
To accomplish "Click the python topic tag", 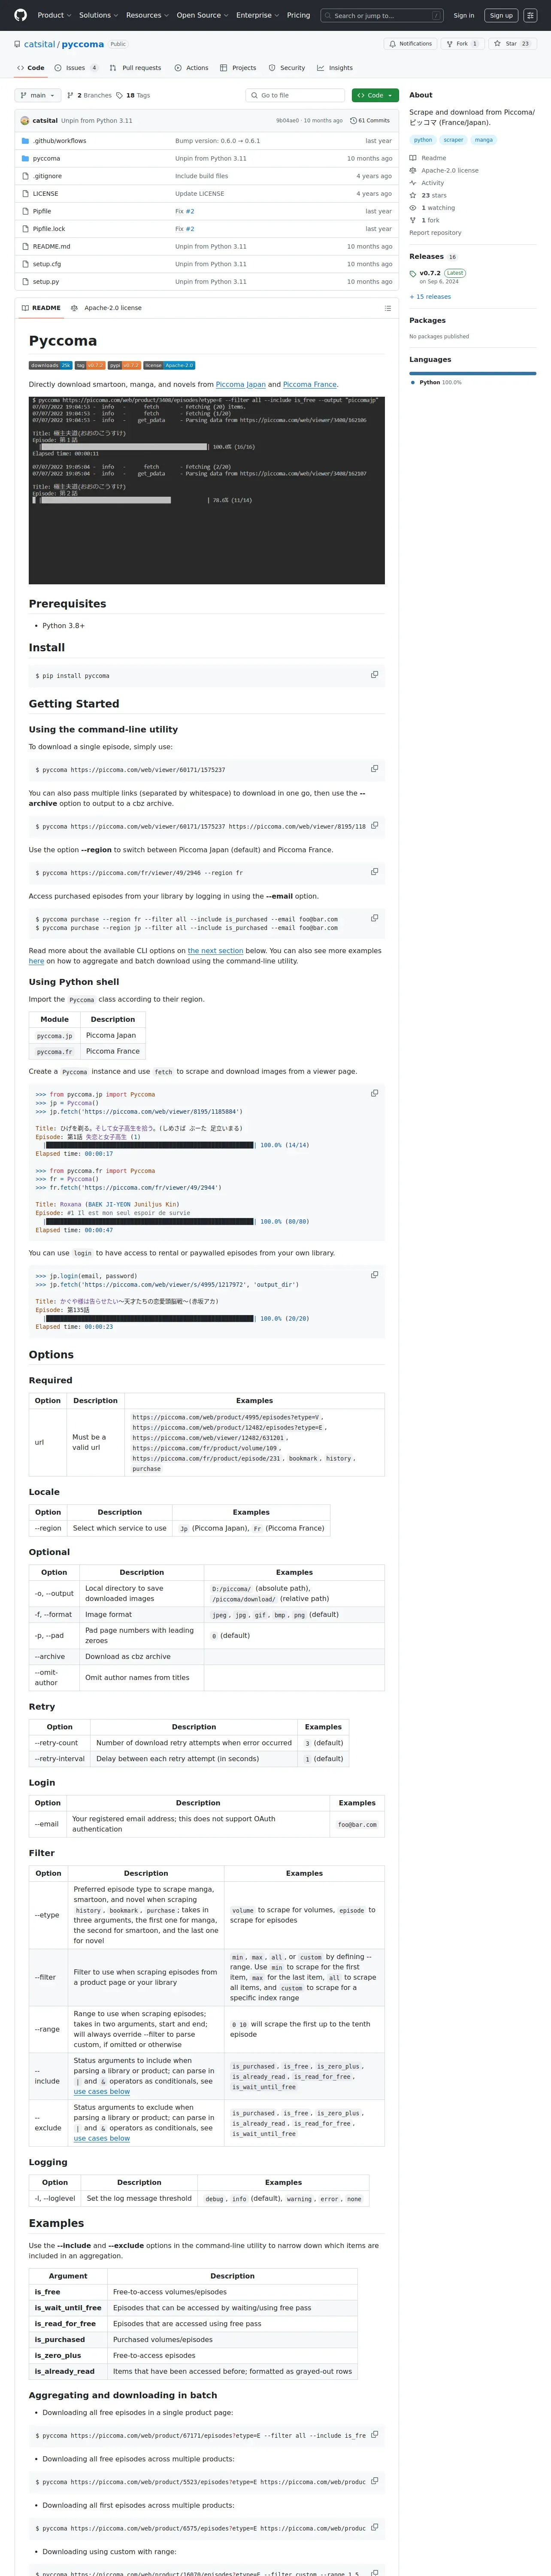I will coord(423,140).
